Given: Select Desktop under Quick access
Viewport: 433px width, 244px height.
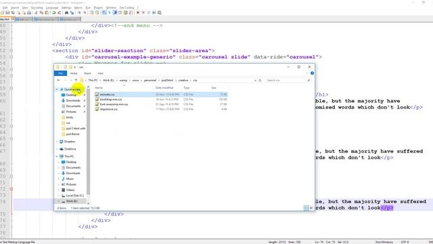Looking at the screenshot, I should pos(71,95).
